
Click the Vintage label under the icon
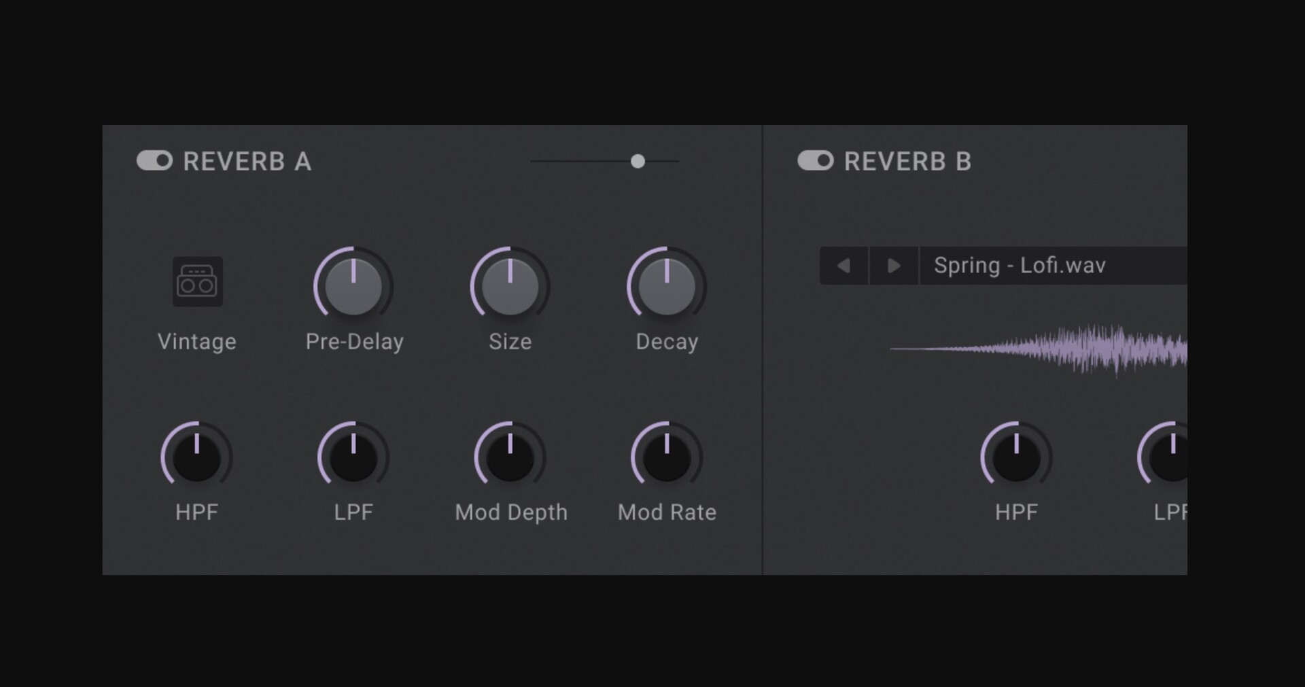coord(197,341)
